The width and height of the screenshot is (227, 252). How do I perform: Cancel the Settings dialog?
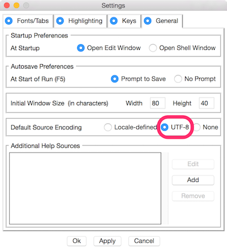click(144, 241)
